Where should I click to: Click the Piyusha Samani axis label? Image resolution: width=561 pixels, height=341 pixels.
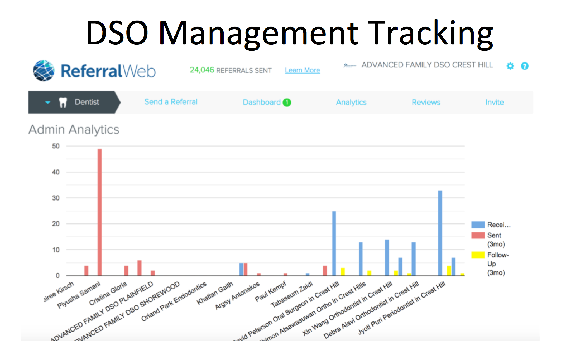click(x=79, y=295)
